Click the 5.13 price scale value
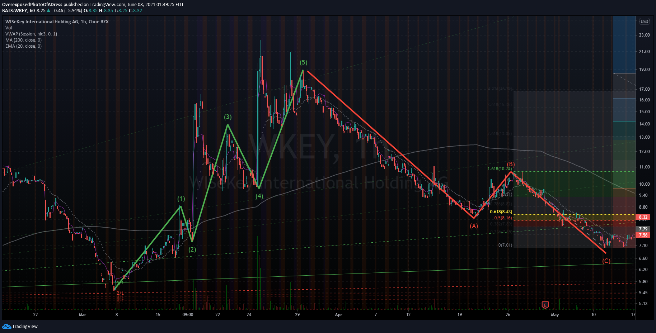Viewport: 656px width, 333px height. [x=643, y=304]
